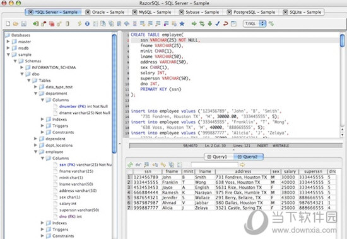Expand the data_type_test table node
The height and width of the screenshot is (239, 347).
(35, 87)
